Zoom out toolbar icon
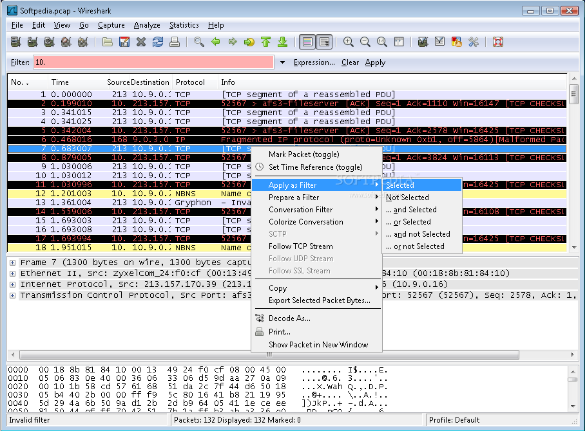 click(365, 42)
